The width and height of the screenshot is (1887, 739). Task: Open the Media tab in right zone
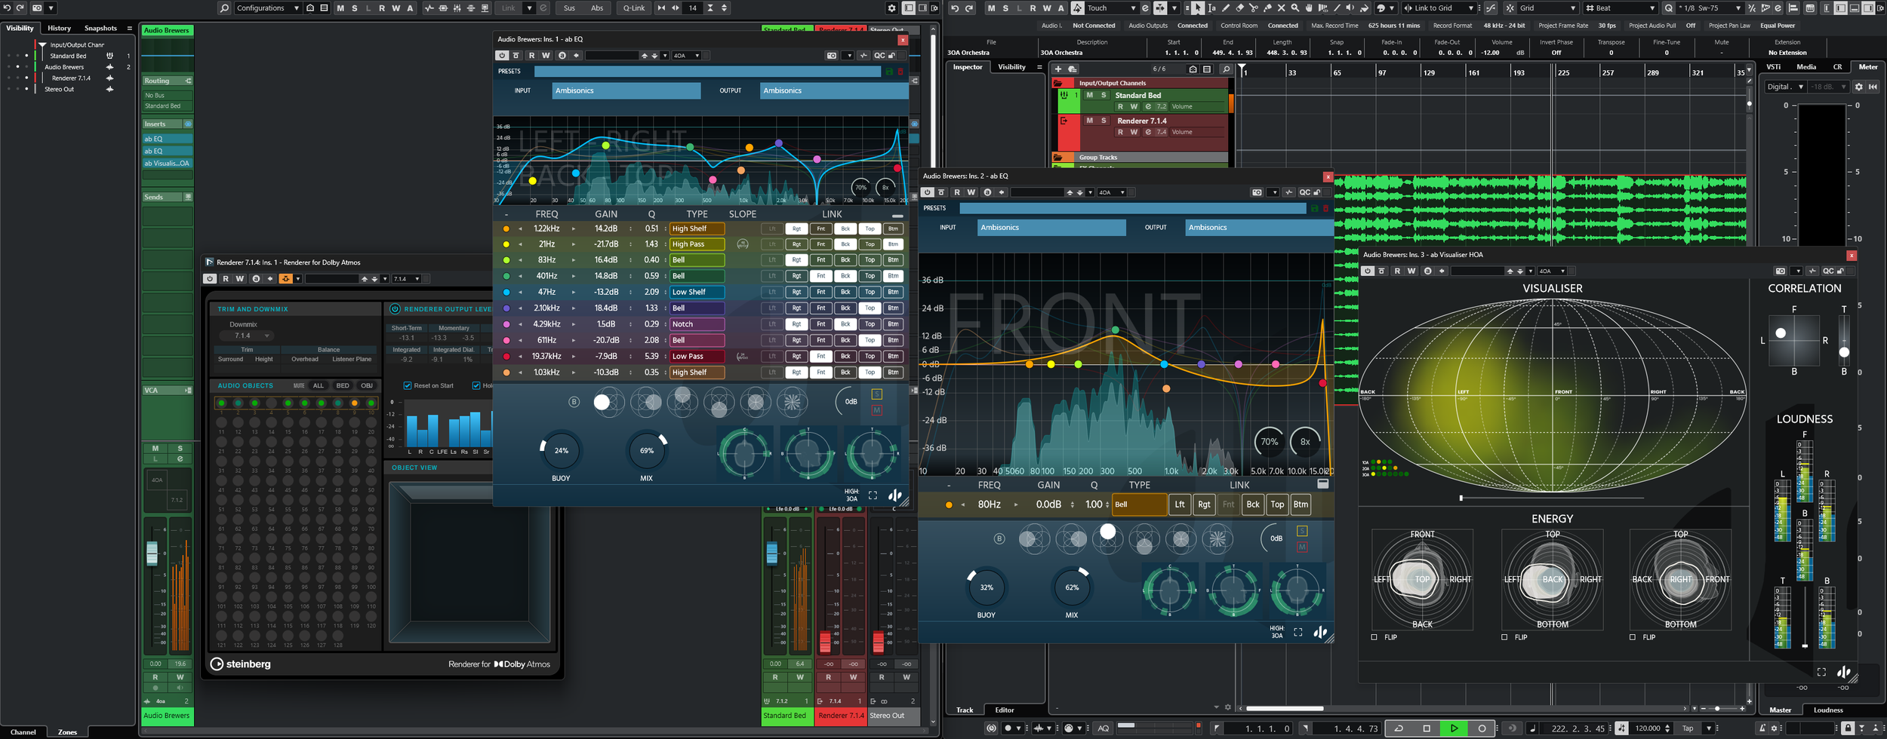coord(1806,67)
